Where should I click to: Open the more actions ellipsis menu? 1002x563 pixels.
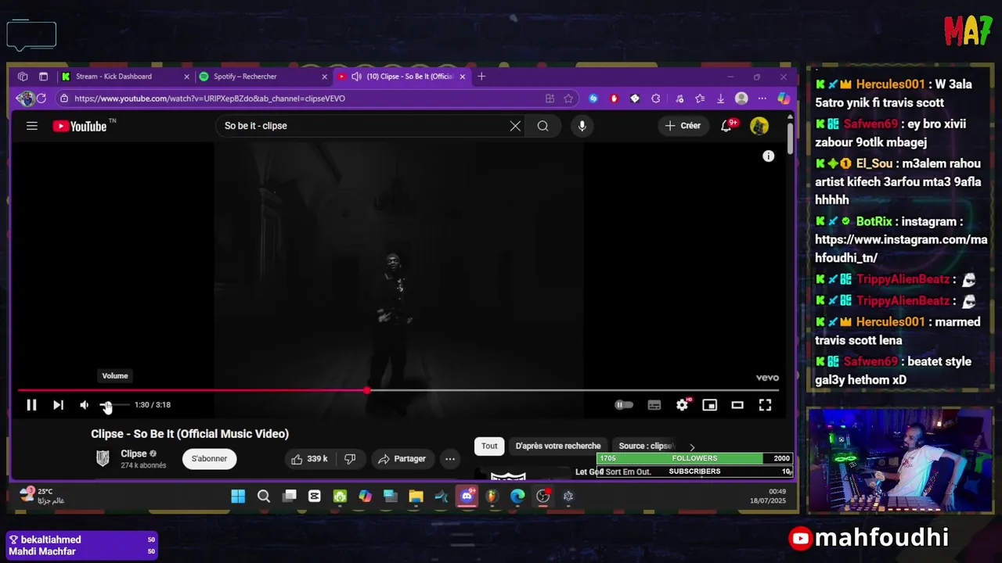(450, 459)
